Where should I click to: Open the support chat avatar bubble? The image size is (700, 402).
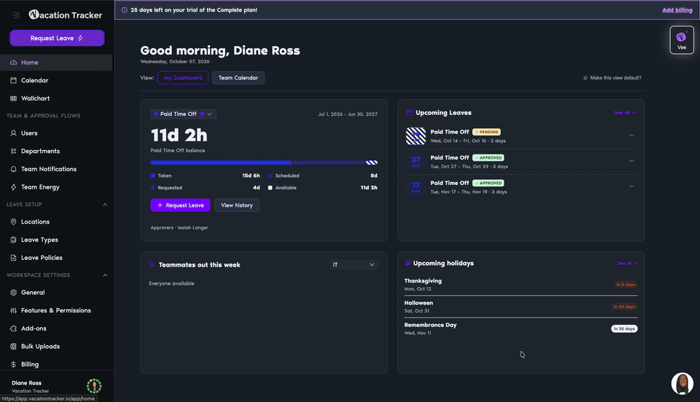point(682,383)
